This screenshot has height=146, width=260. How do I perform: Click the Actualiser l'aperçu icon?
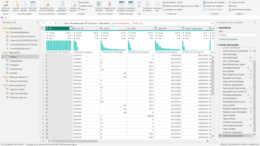(73, 4)
